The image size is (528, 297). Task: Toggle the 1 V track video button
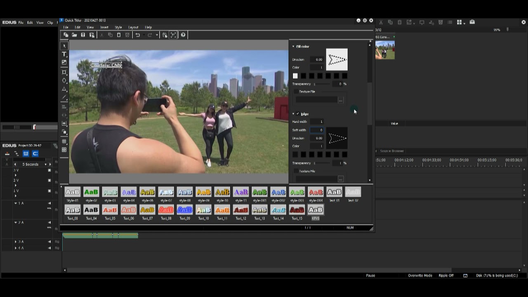49,191
